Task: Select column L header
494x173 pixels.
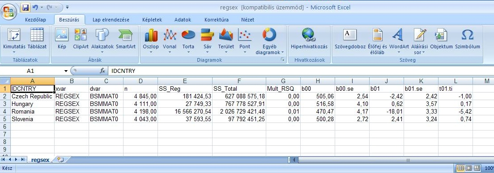Action: 455,81
